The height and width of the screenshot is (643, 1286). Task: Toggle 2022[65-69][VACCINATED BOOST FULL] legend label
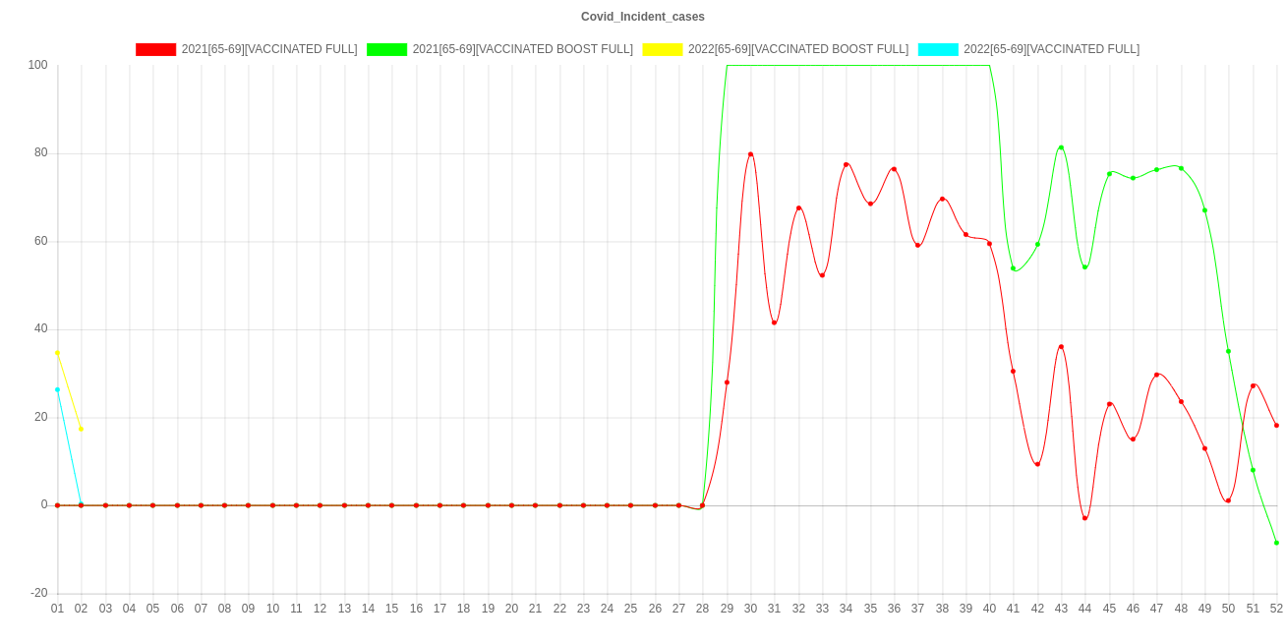tap(797, 49)
